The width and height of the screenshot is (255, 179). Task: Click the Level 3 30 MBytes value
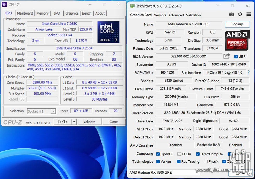click(x=99, y=99)
